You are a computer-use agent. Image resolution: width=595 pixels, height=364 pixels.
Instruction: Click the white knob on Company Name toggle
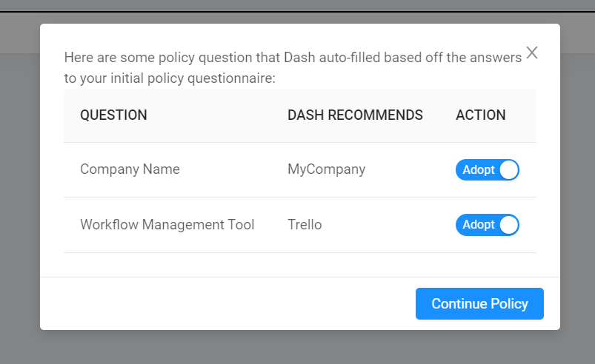(x=508, y=169)
